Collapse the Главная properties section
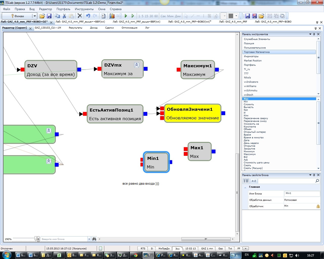The height and width of the screenshot is (259, 324). tap(245, 187)
